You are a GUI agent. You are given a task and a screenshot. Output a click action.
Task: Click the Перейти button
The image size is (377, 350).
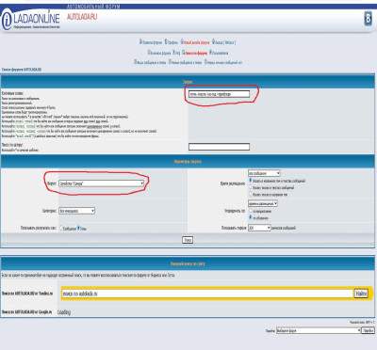(x=368, y=330)
